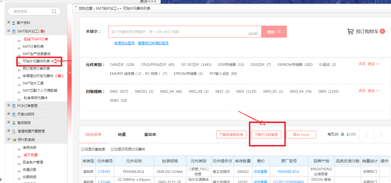Collapse the SMT贴片加工 tree node

(8, 31)
